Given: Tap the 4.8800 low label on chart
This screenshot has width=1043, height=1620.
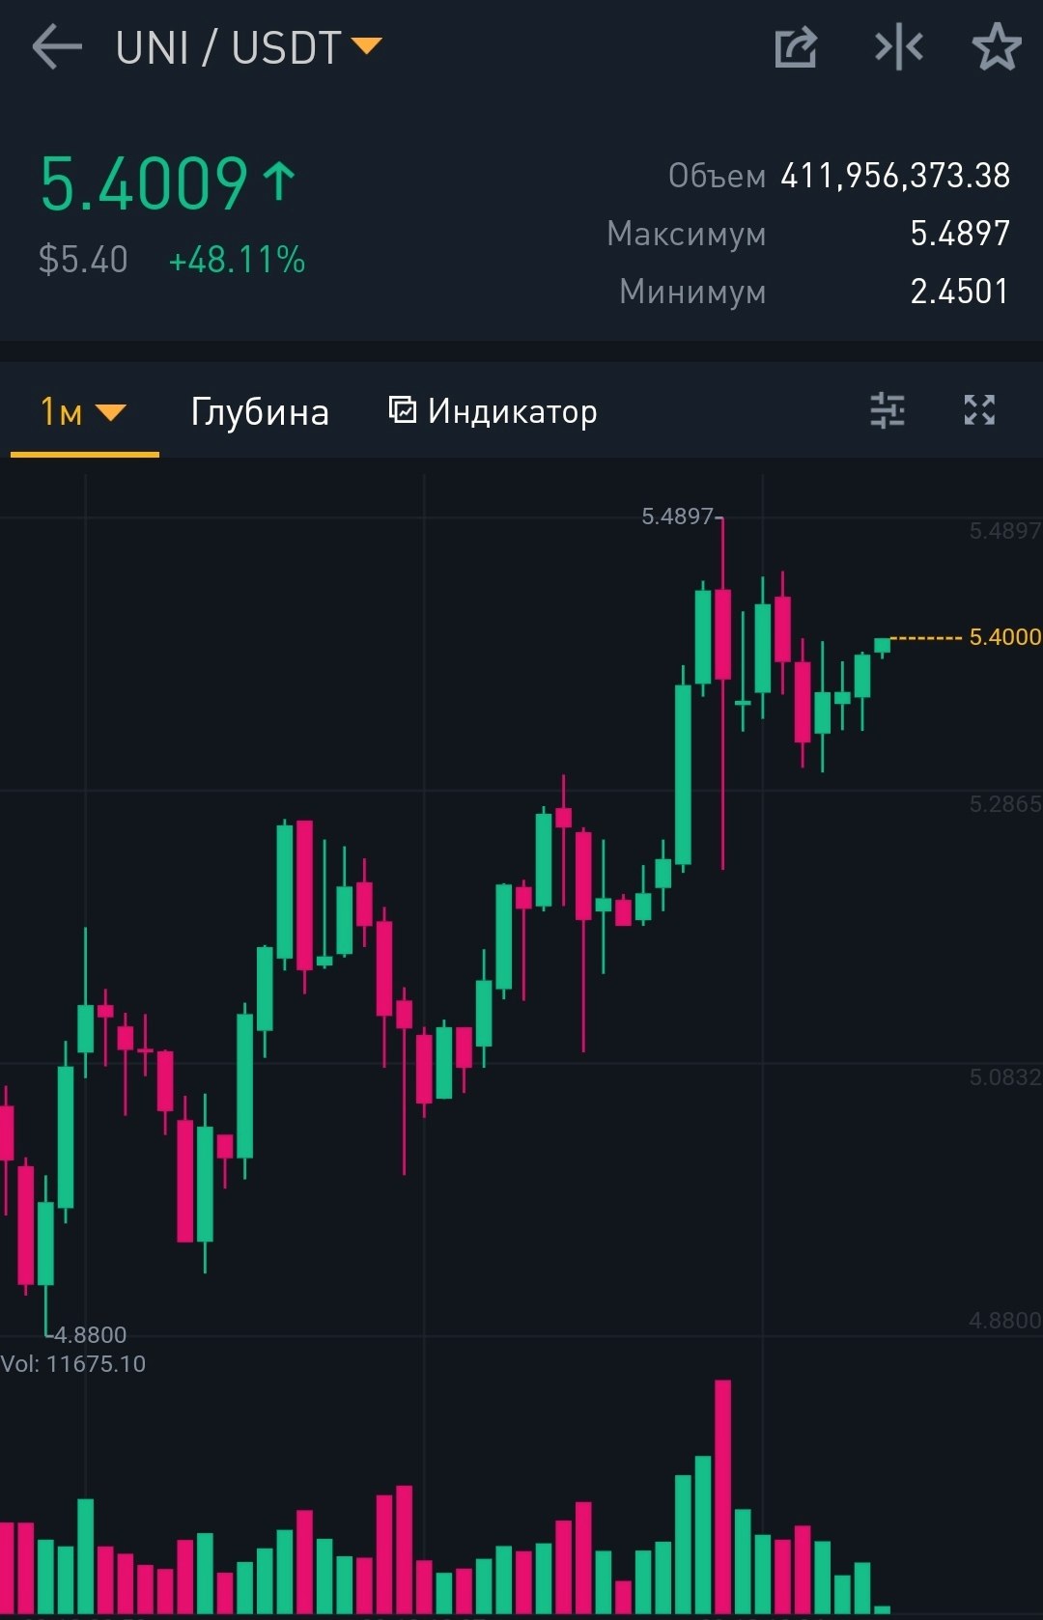Looking at the screenshot, I should click(x=91, y=1335).
